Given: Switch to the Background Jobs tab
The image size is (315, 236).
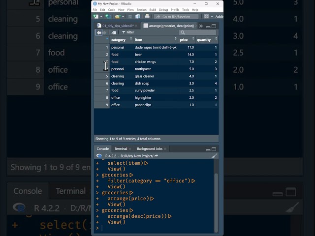Looking at the screenshot, I should 150,148.
